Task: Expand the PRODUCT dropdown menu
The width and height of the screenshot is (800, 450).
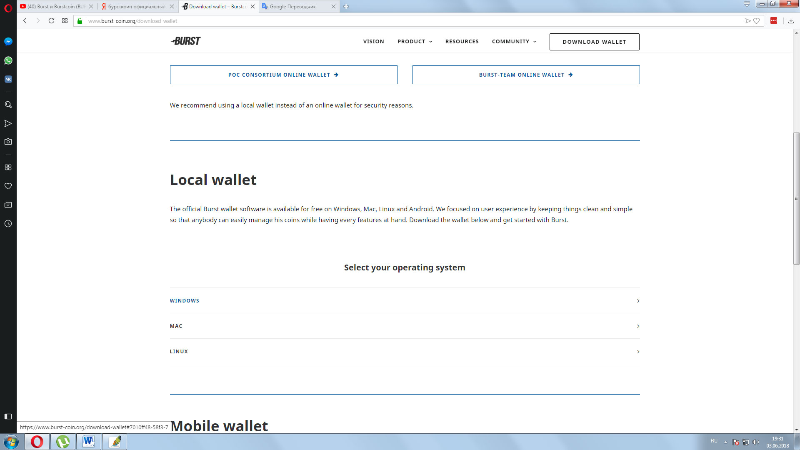Action: click(415, 41)
